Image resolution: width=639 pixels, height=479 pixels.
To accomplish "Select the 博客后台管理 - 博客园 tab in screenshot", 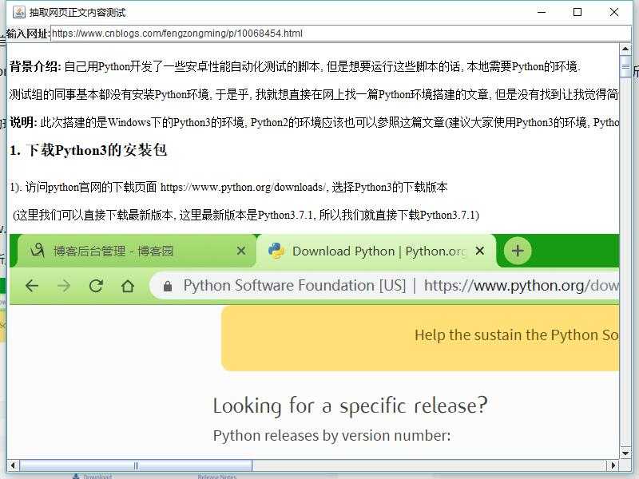I will [137, 251].
